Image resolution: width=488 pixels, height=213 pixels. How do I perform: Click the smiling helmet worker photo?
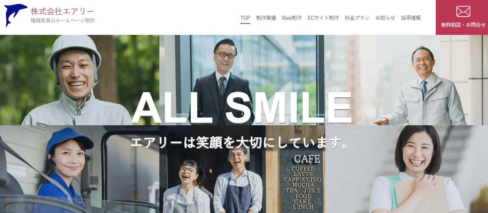tap(79, 80)
